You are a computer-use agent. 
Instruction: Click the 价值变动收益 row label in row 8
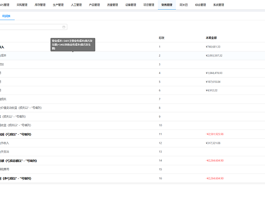[x=21, y=108]
